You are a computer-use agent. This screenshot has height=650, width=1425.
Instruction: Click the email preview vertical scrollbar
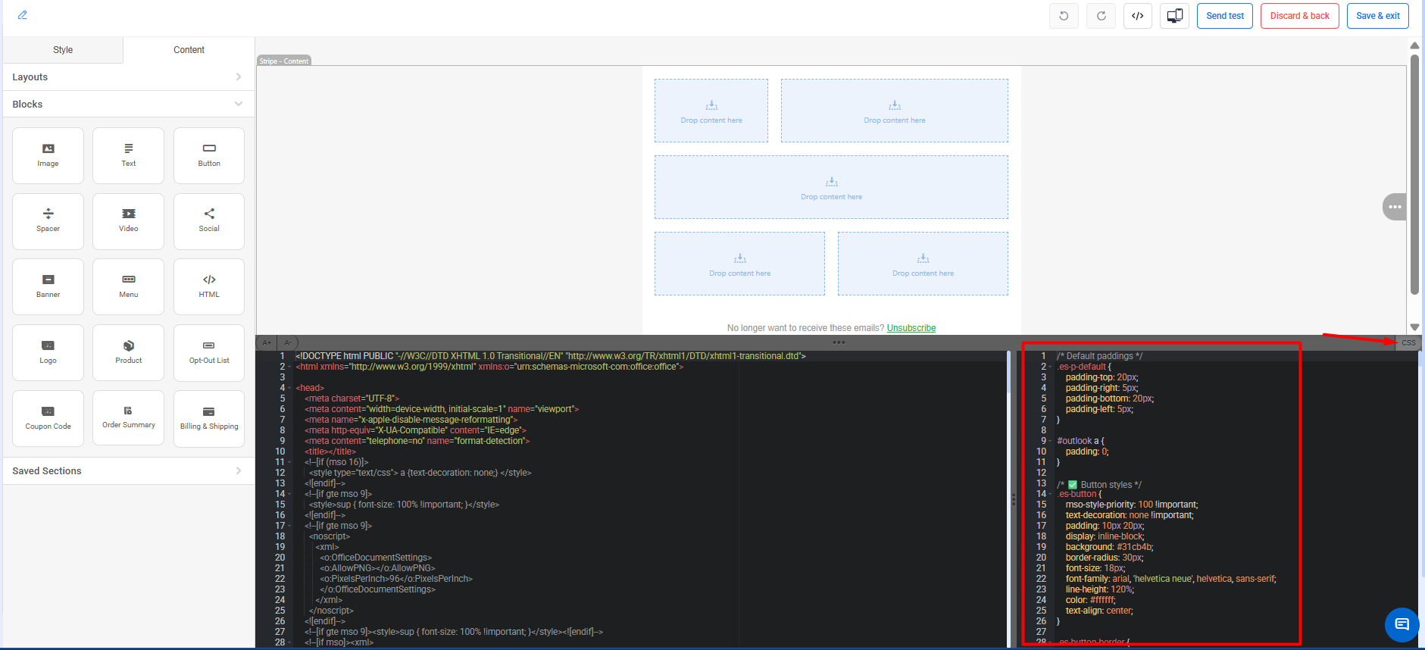coord(1414,174)
